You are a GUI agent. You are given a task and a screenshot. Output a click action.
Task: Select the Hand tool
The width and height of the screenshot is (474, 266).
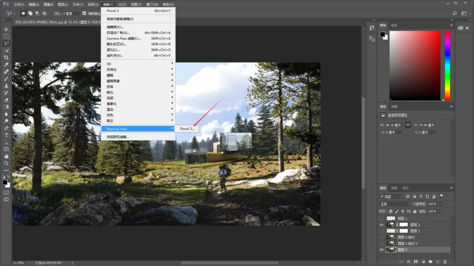click(6, 156)
